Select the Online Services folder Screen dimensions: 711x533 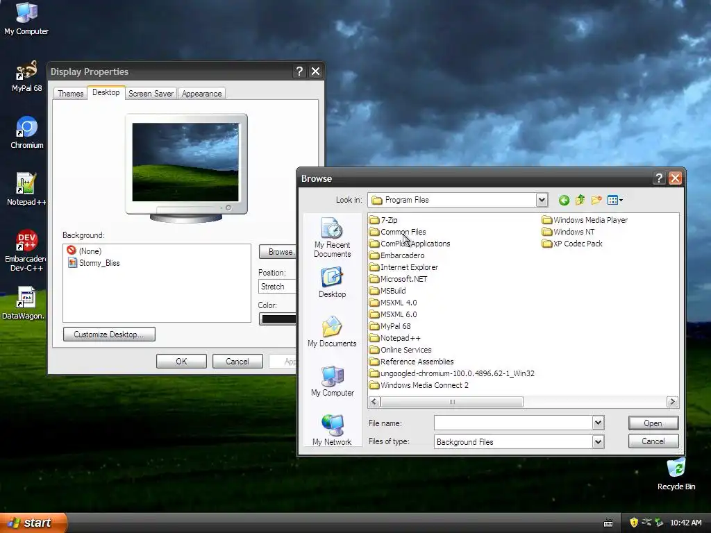401,350
